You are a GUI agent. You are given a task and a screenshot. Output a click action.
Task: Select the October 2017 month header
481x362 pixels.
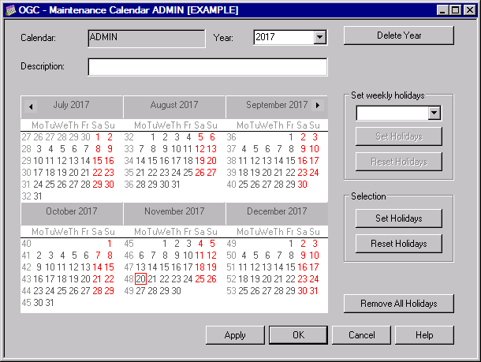[x=72, y=211]
